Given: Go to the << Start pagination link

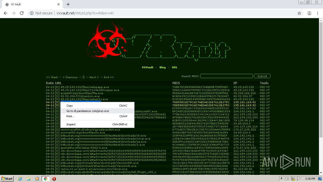Looking at the screenshot, I should pos(52,77).
